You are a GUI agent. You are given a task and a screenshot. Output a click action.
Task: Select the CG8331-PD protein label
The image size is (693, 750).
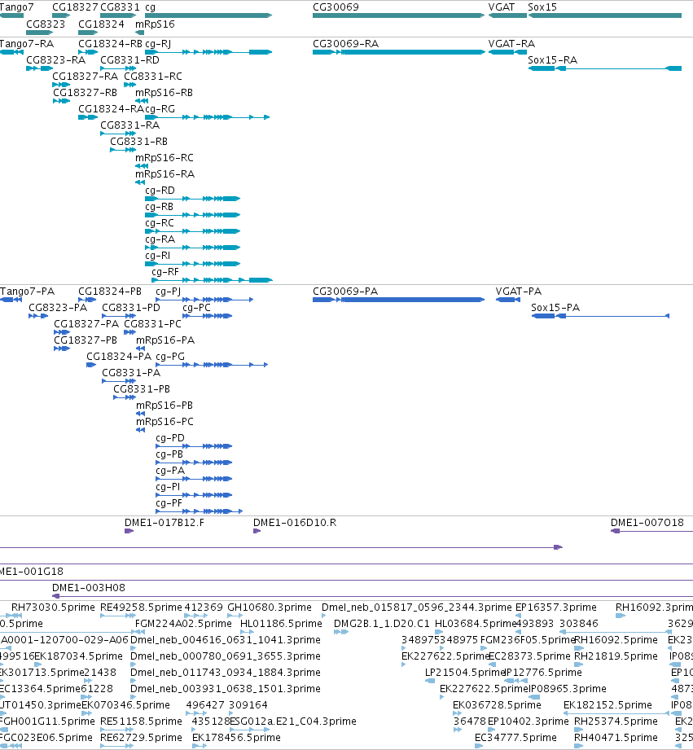(x=131, y=308)
